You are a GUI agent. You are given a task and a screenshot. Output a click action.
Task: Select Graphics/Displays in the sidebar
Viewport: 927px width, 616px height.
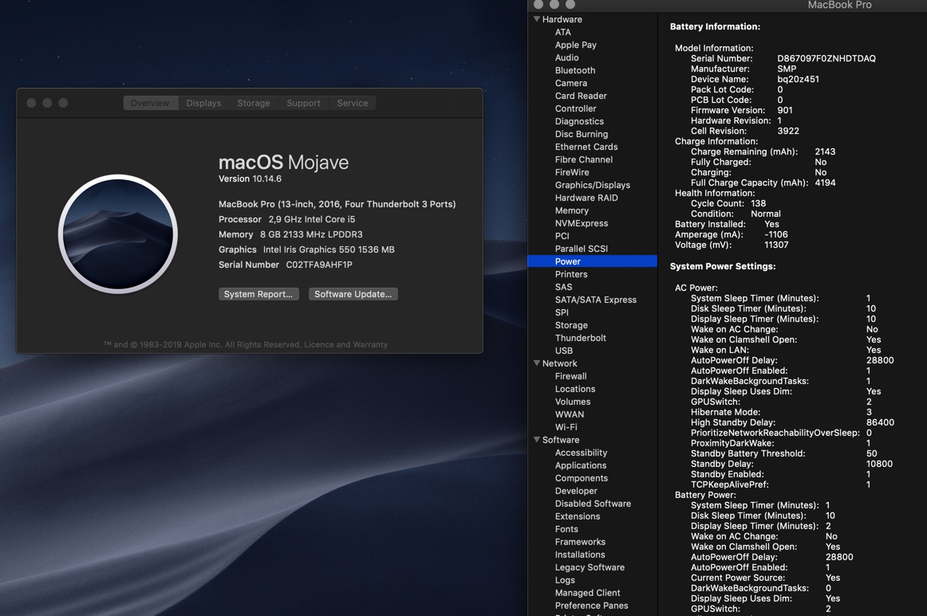tap(593, 185)
